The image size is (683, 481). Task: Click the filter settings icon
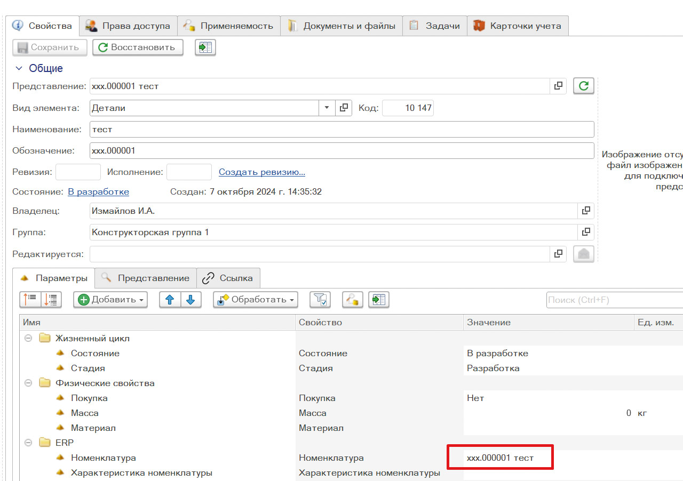321,300
